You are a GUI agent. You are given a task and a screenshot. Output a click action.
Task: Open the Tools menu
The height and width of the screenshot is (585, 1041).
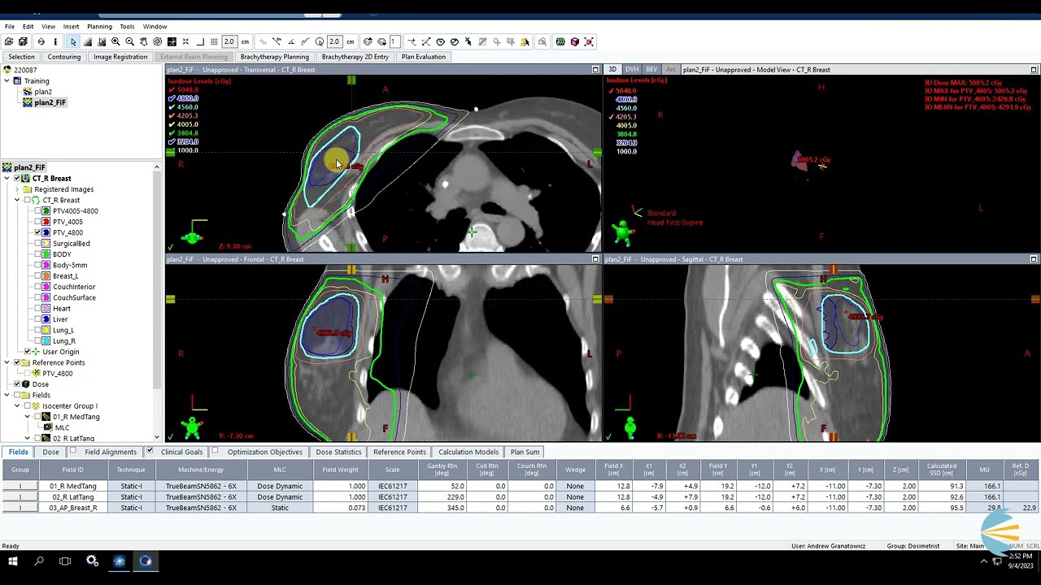[x=127, y=27]
